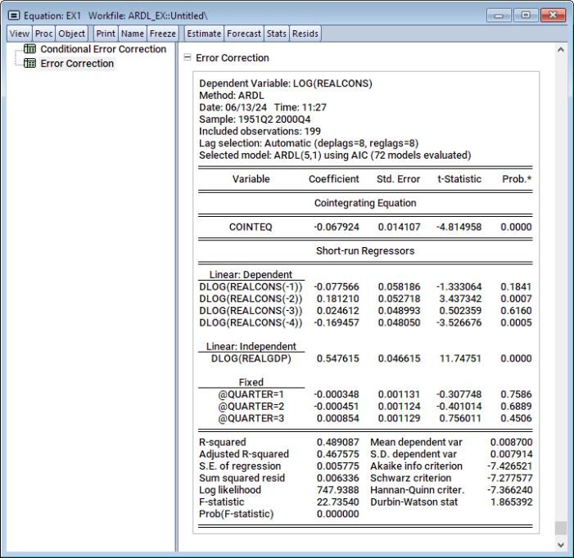This screenshot has width=574, height=558.
Task: Click the Name button
Action: click(133, 34)
